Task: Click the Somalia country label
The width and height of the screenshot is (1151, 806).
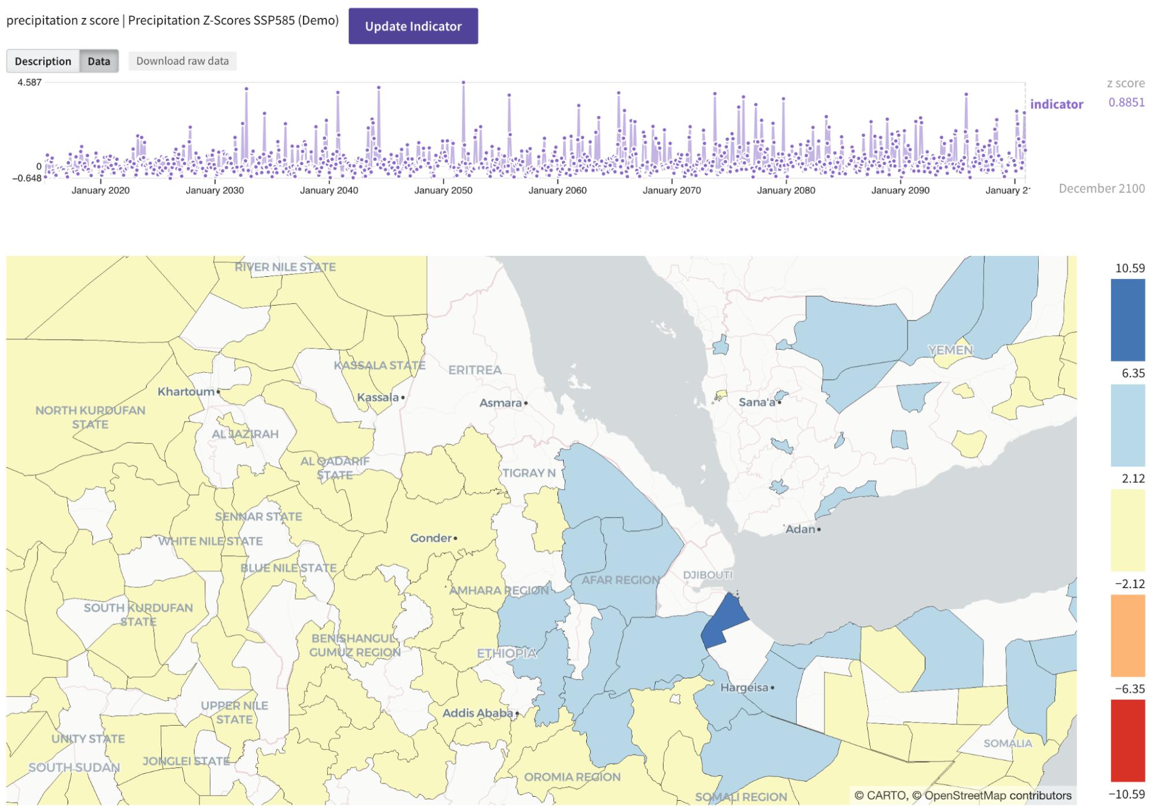Action: [x=1008, y=743]
